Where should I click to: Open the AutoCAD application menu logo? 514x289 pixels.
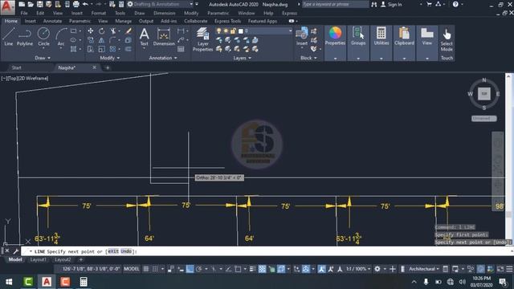tap(7, 7)
